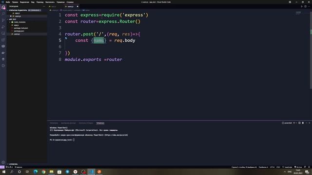Screen dimensions: 312x175
Task: Open the Вид menu
Action: 33,2
